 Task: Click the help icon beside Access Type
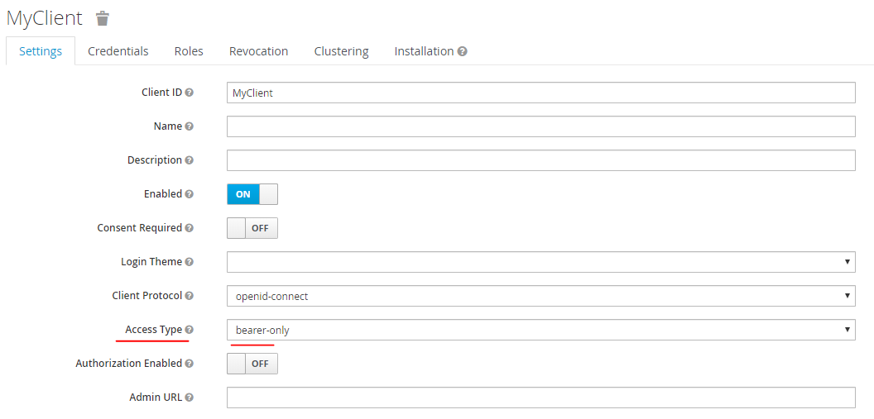pyautogui.click(x=190, y=330)
